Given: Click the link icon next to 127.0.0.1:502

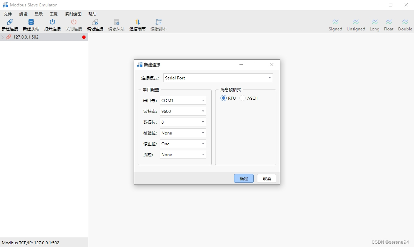Looking at the screenshot, I should (9, 37).
